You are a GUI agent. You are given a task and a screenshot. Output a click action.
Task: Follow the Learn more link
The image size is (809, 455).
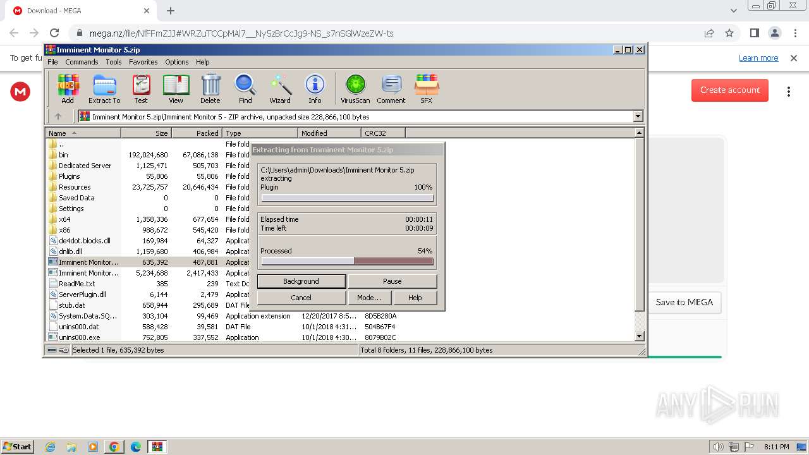[758, 58]
